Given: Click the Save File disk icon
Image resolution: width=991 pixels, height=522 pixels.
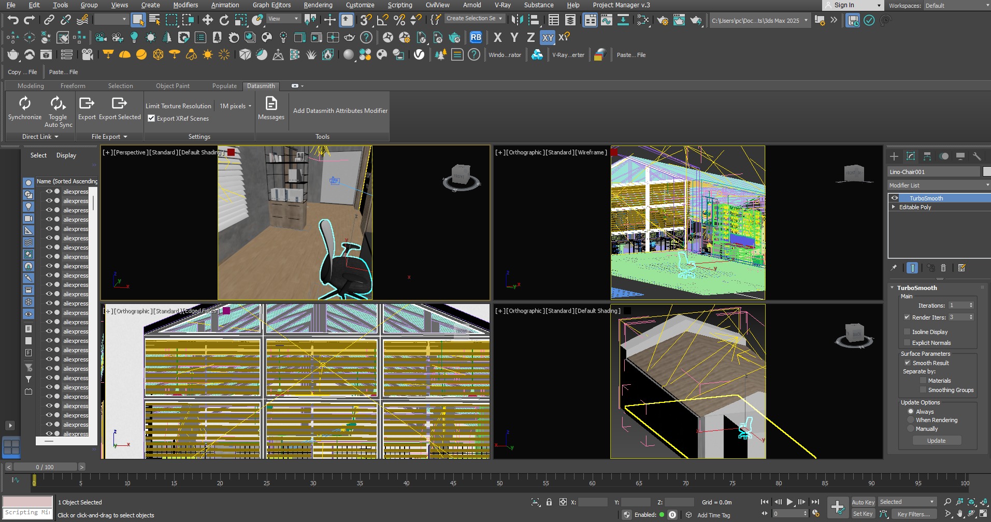Looking at the screenshot, I should point(852,20).
